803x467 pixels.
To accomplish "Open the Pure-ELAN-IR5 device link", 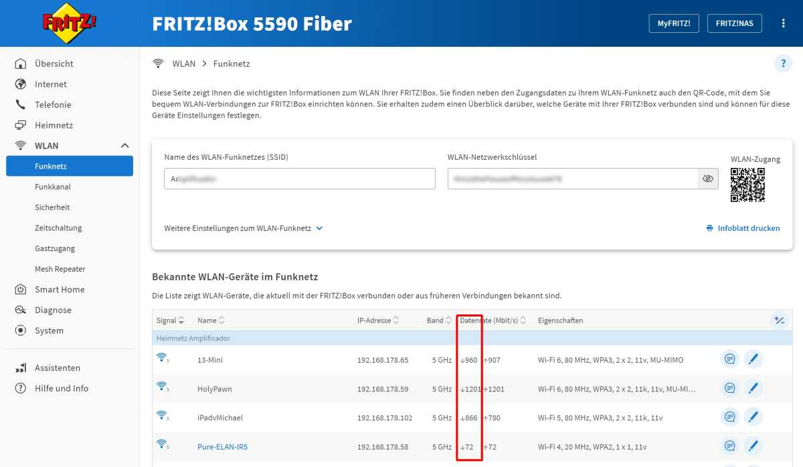I will 222,446.
